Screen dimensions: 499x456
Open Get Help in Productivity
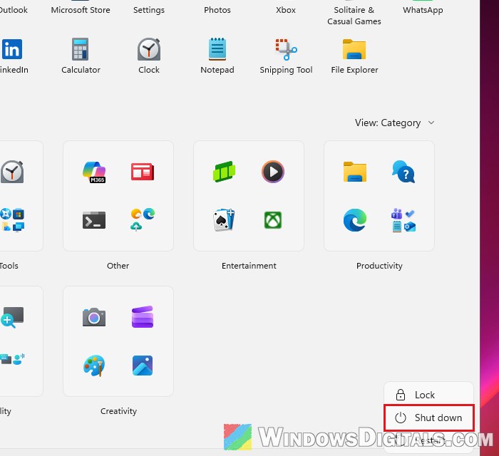403,172
